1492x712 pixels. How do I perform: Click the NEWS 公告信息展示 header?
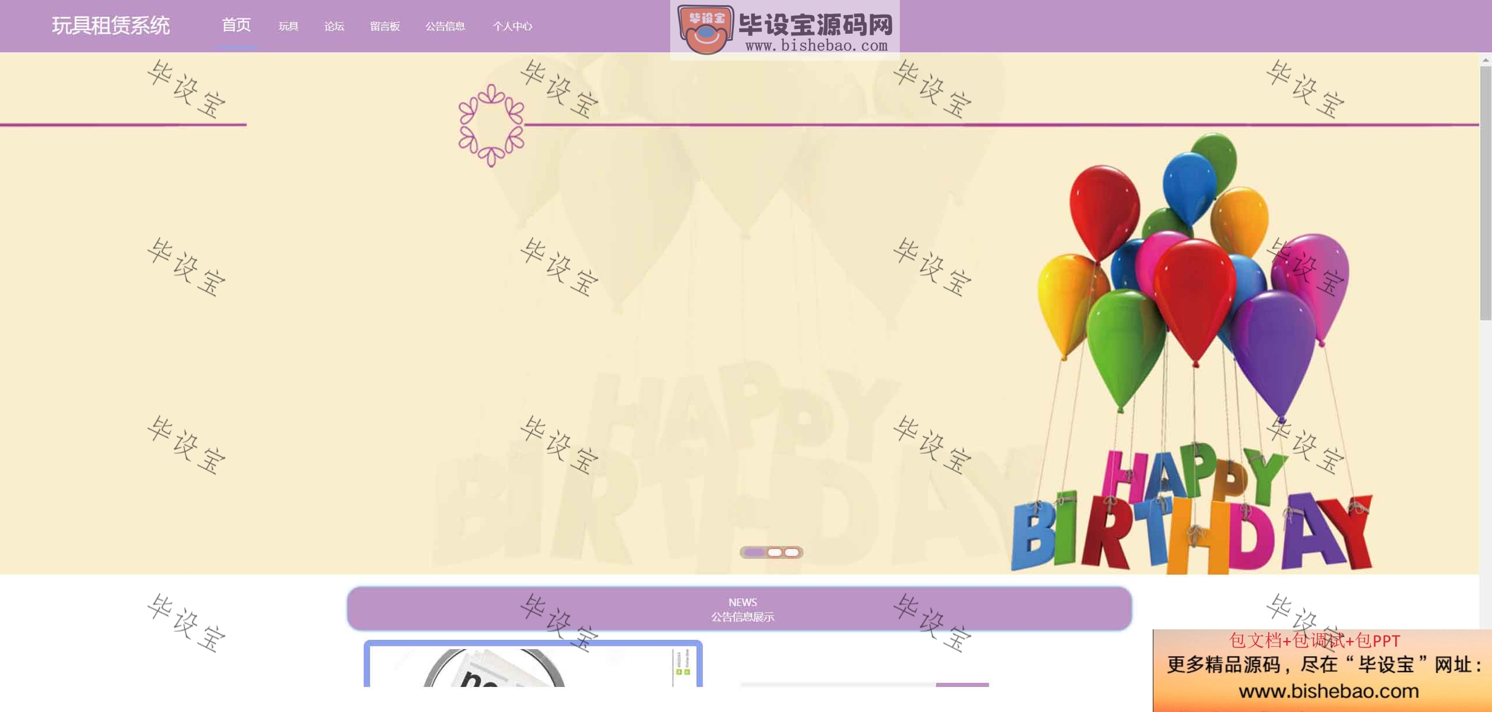pyautogui.click(x=740, y=609)
